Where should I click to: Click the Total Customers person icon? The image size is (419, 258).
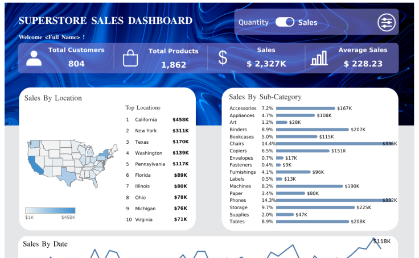pyautogui.click(x=34, y=59)
